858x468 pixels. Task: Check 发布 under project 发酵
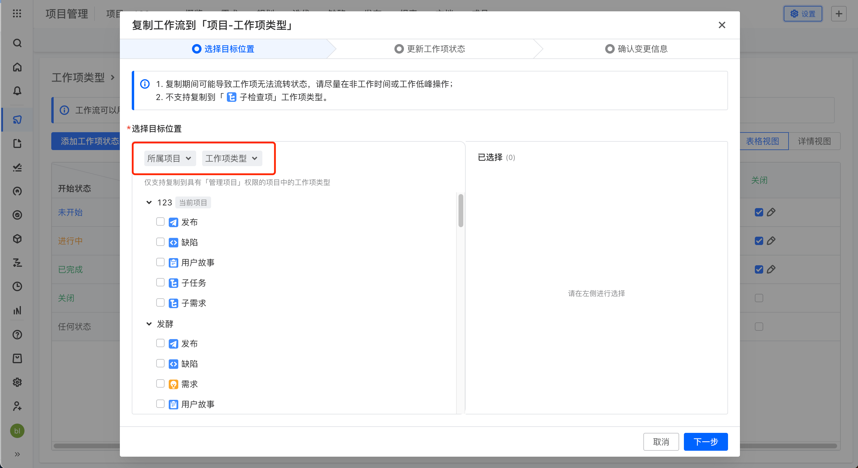tap(160, 343)
